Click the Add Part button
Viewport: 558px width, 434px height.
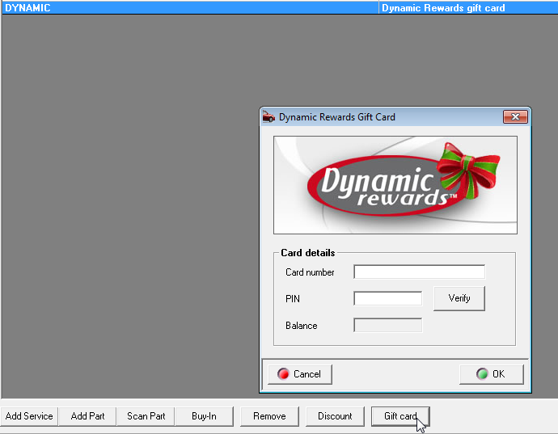click(x=87, y=416)
